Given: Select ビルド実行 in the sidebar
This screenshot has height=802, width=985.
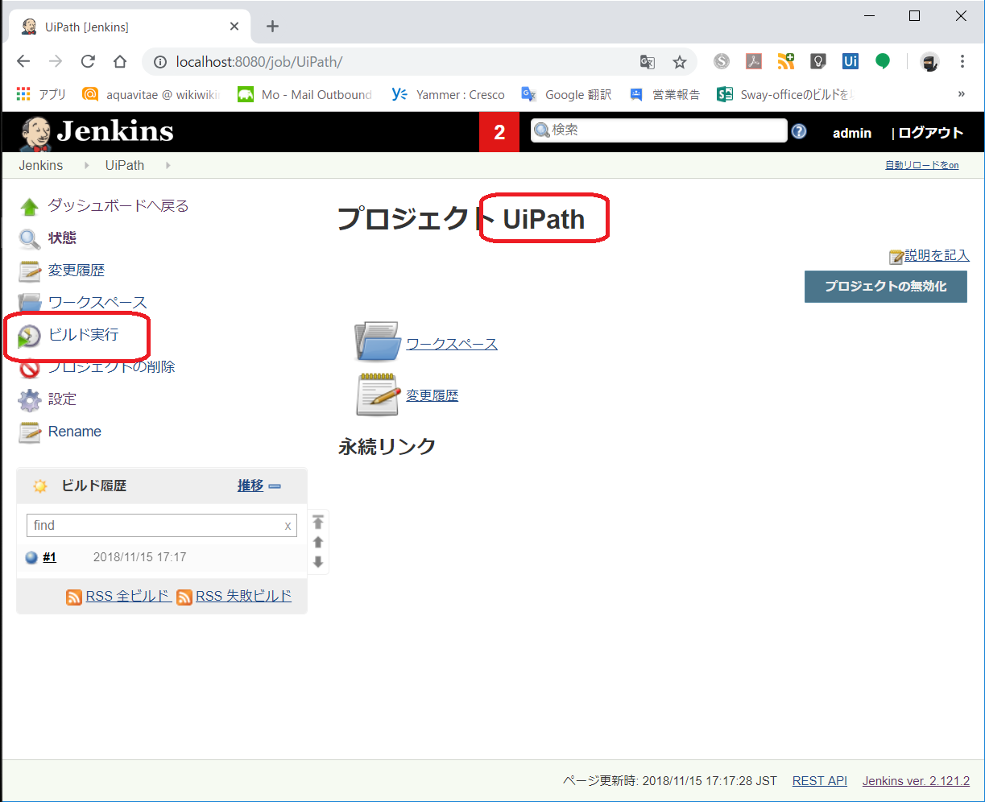Looking at the screenshot, I should click(x=84, y=335).
